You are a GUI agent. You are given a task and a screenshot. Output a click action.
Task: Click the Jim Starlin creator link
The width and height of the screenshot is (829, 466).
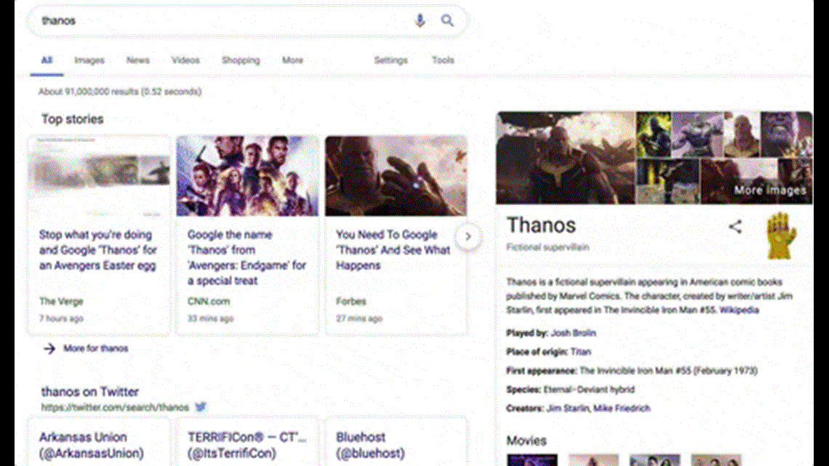(x=567, y=409)
